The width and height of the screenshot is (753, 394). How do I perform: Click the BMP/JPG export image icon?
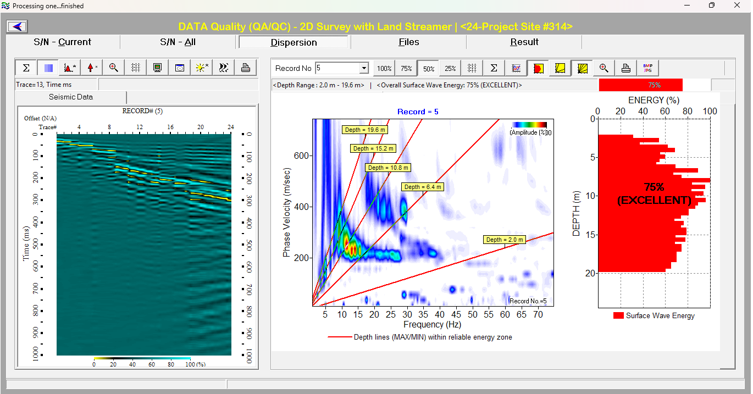[647, 68]
